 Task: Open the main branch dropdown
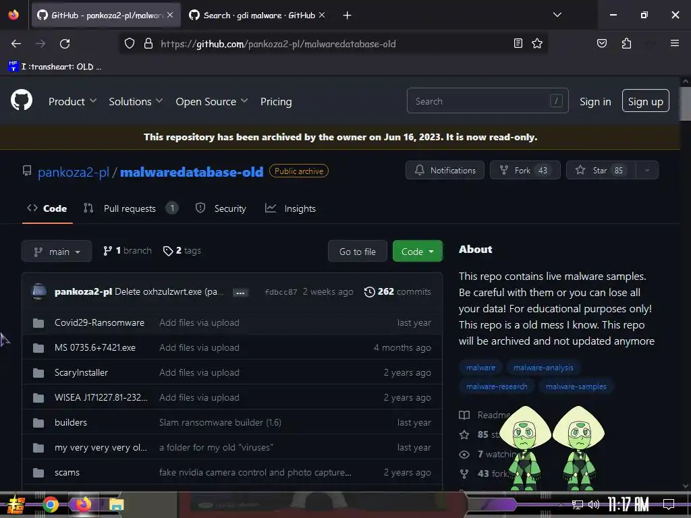pyautogui.click(x=57, y=252)
